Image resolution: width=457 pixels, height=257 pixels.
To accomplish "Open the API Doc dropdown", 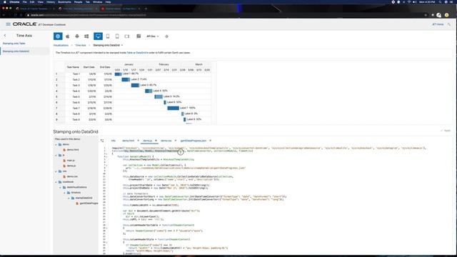I will pos(152,36).
